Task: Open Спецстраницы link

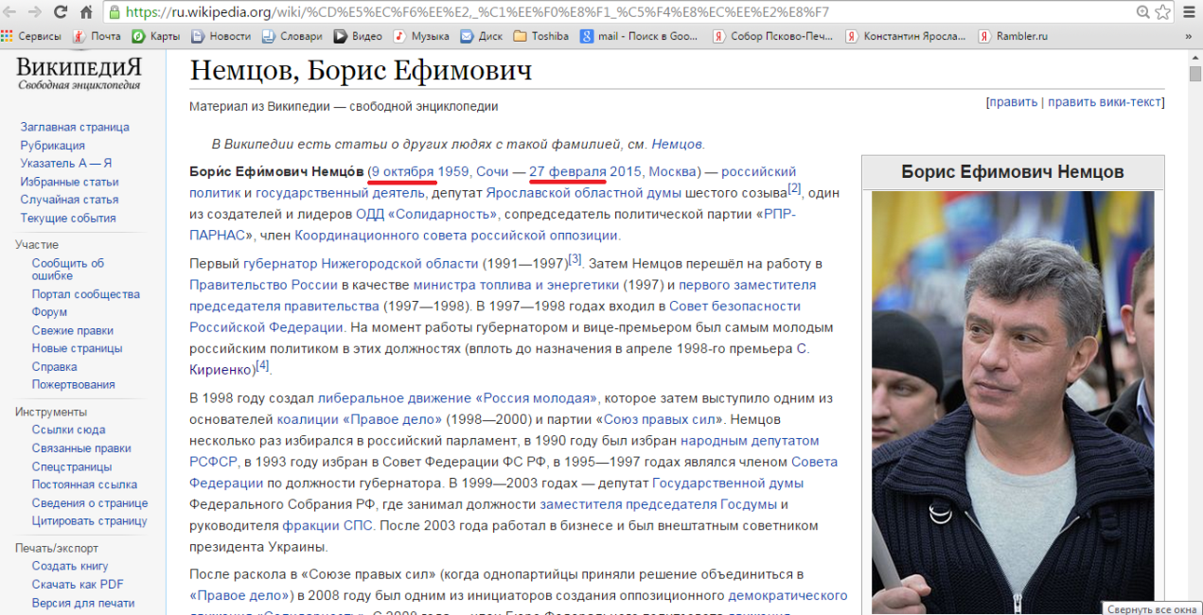Action: tap(72, 466)
